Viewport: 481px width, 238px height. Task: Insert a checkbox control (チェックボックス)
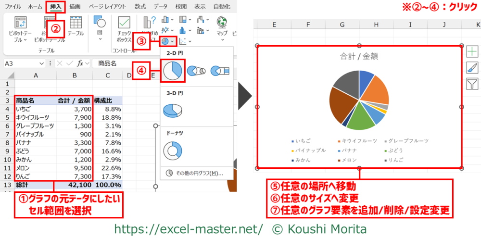124,29
